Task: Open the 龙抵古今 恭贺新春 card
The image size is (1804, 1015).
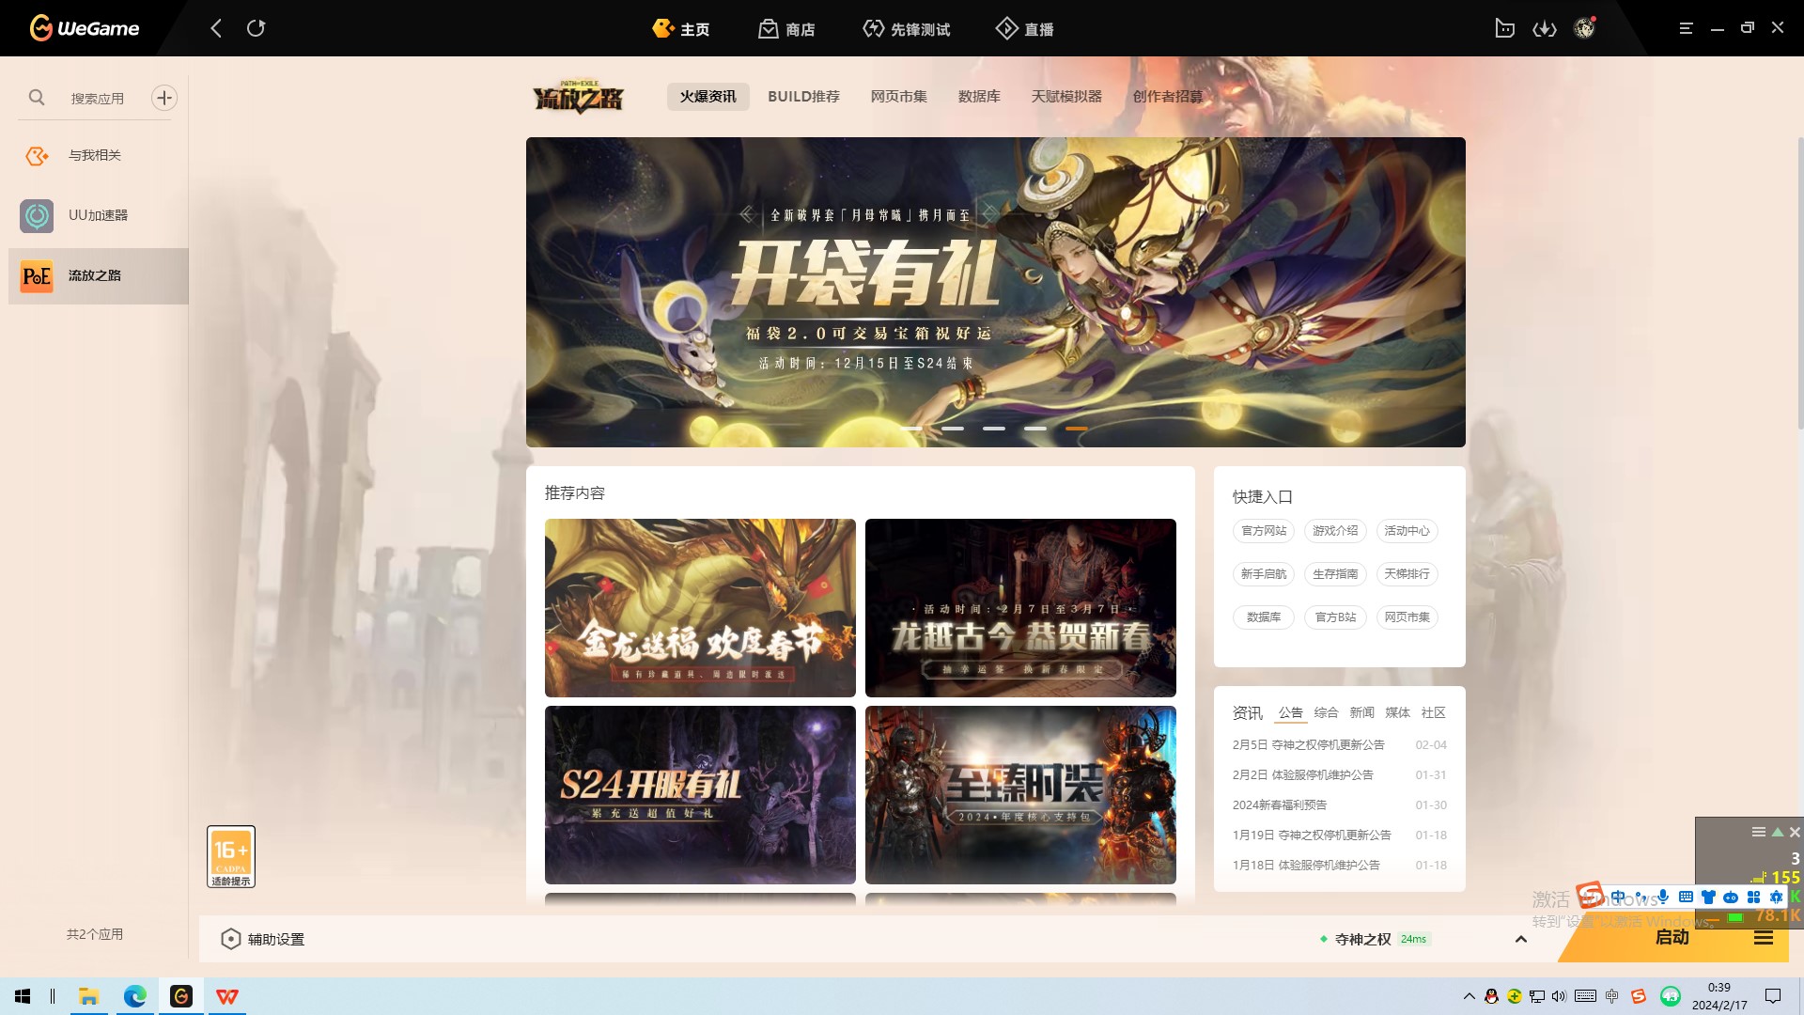Action: click(1020, 608)
